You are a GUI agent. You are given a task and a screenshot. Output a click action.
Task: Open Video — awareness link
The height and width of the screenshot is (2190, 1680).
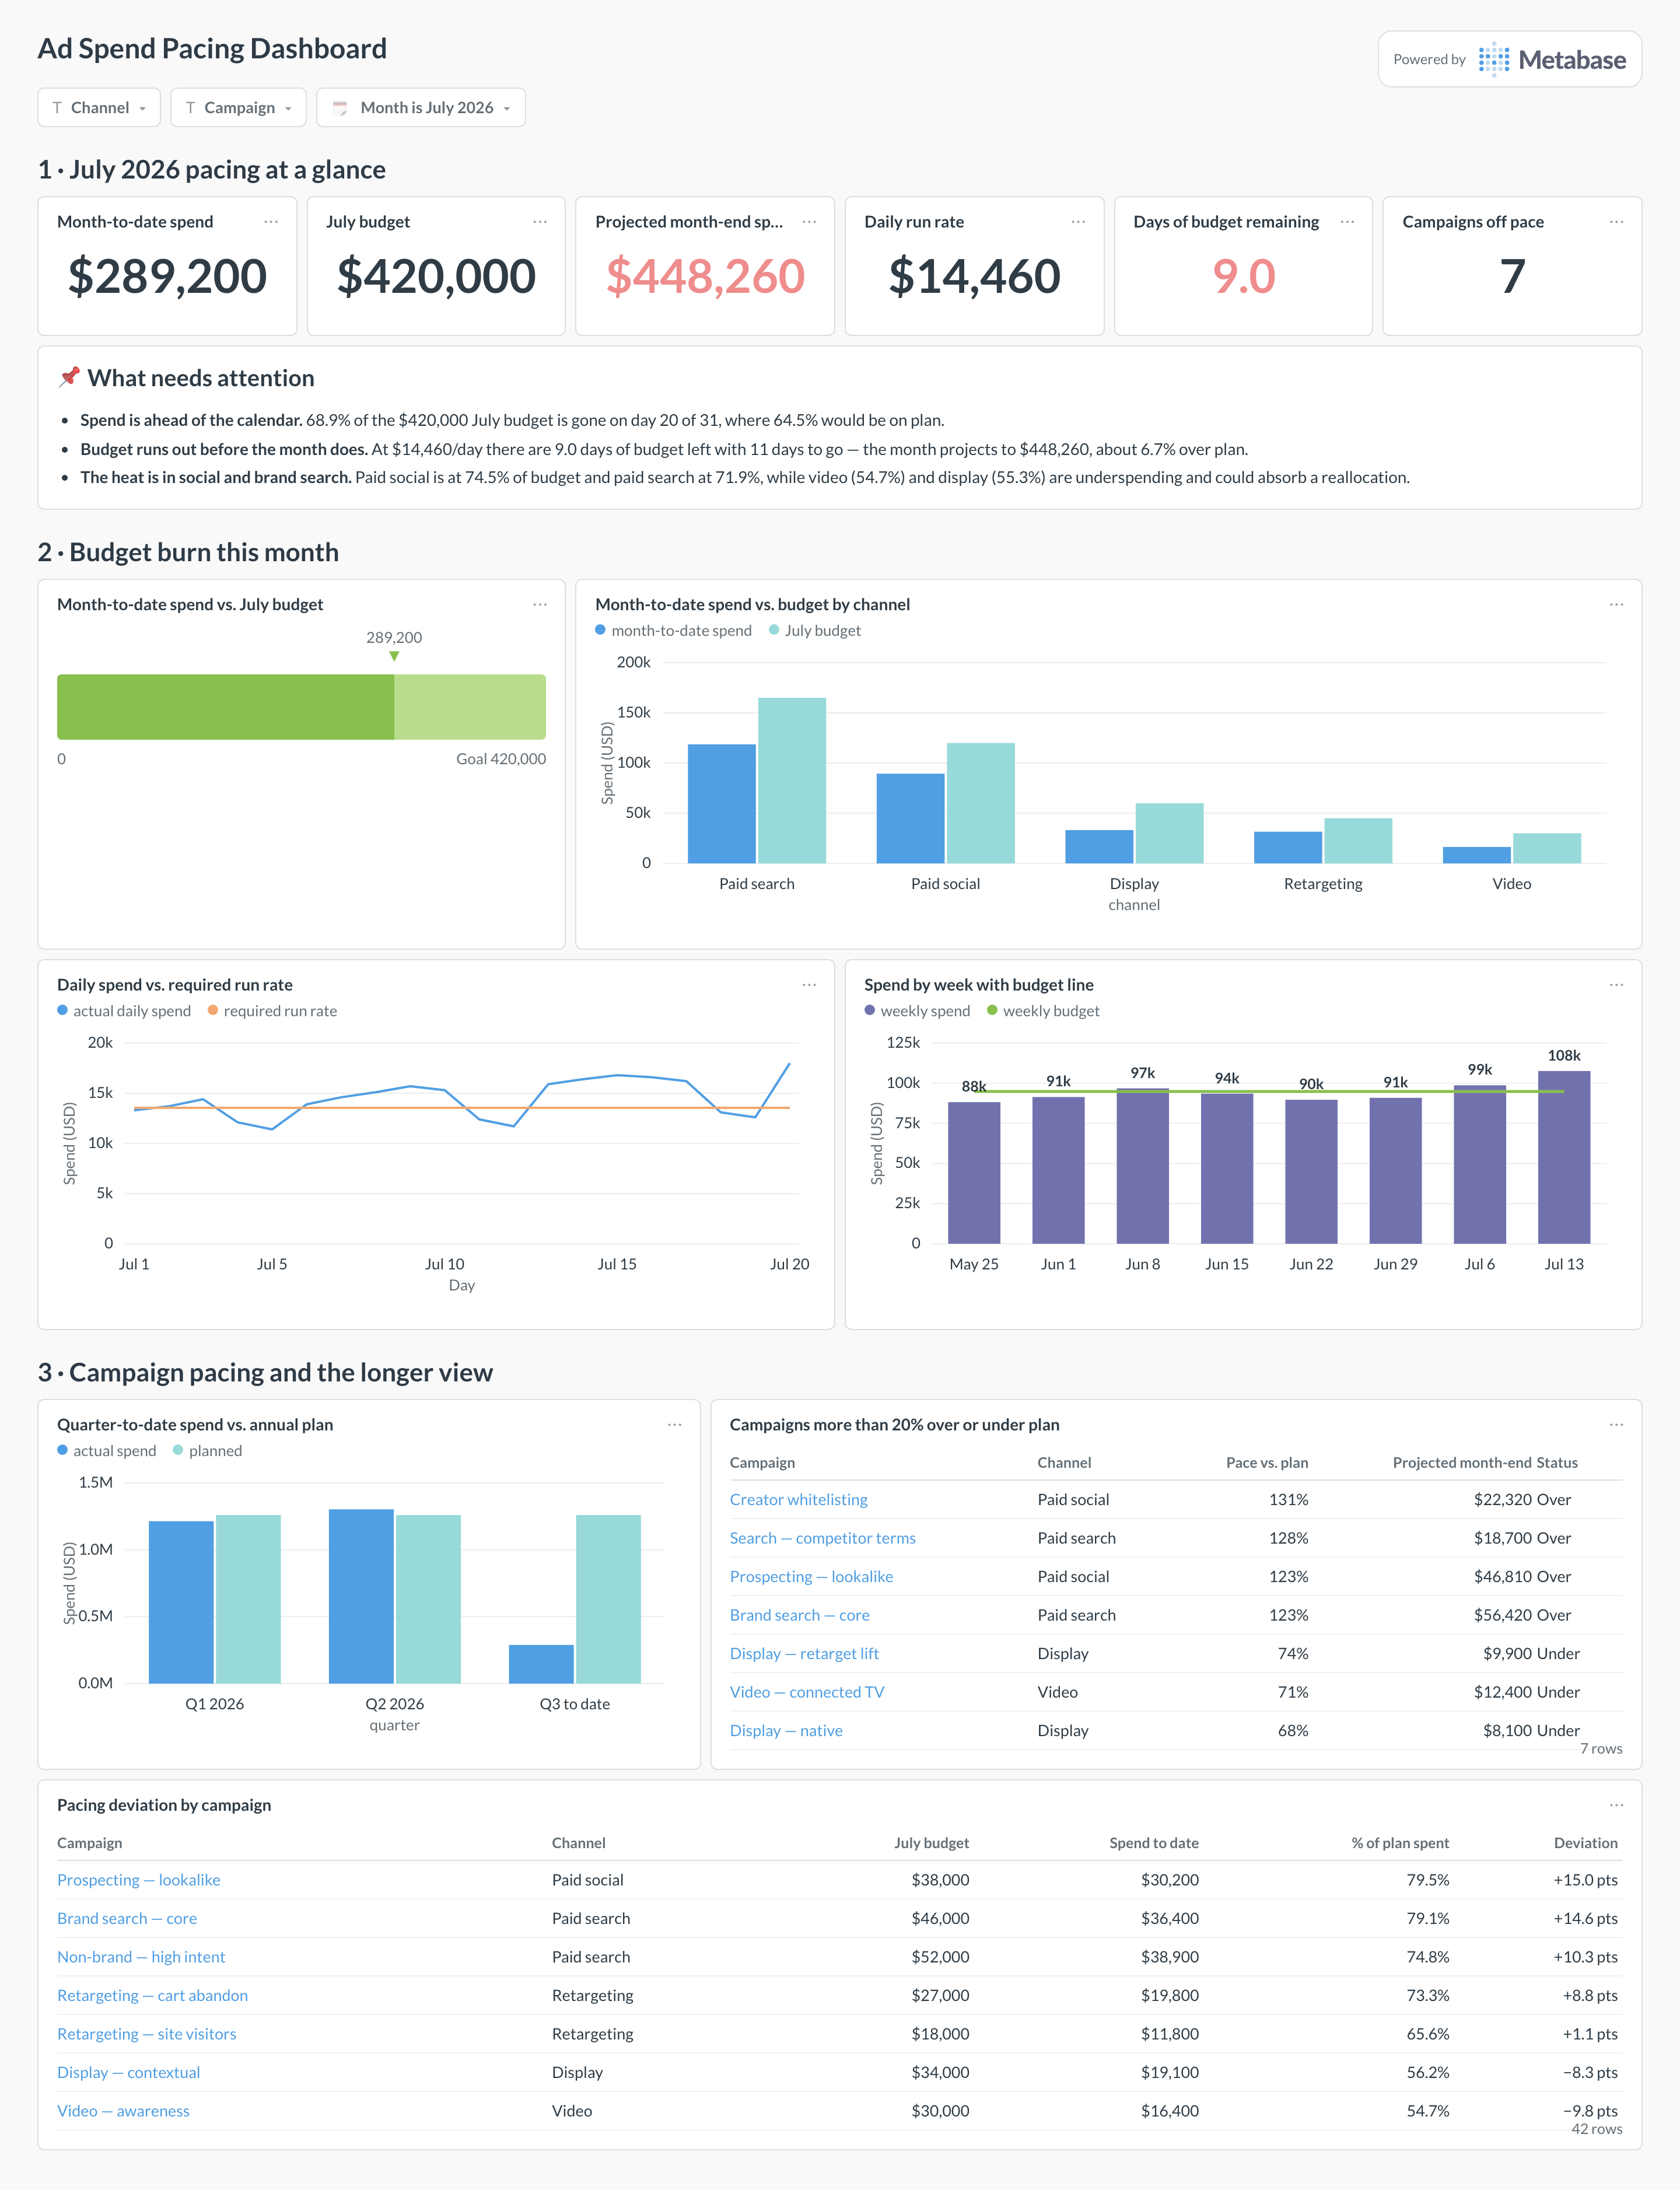click(x=123, y=2111)
